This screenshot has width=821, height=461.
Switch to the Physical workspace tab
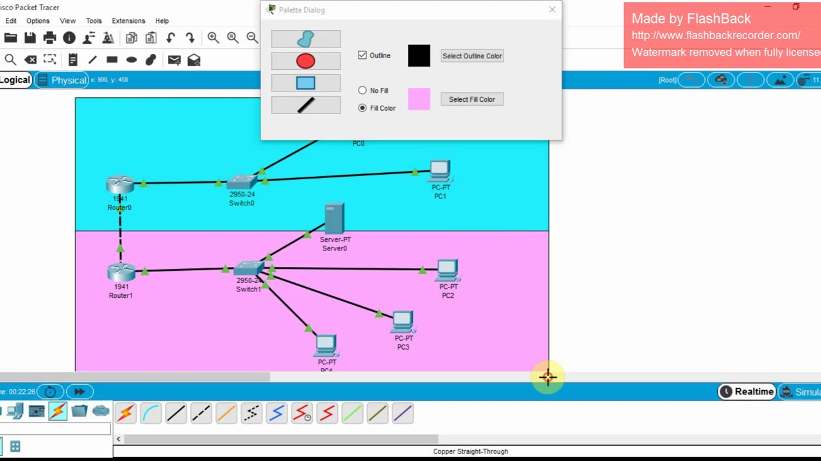(62, 80)
